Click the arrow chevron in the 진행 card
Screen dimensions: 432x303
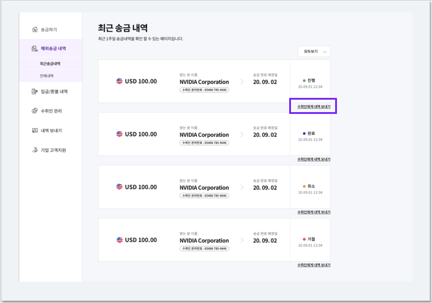242,81
